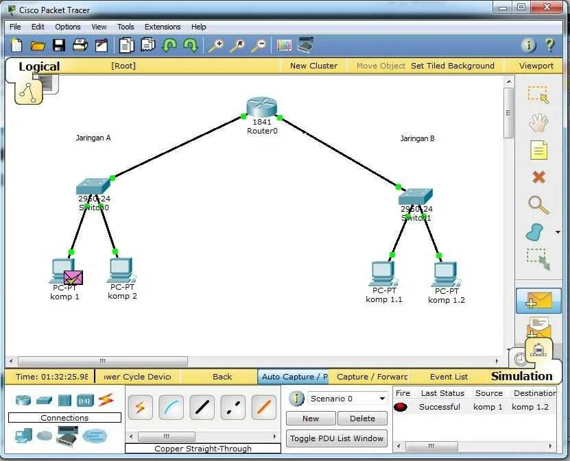Click the Add Complex PDU envelope
Image resolution: width=570 pixels, height=461 pixels.
[538, 327]
